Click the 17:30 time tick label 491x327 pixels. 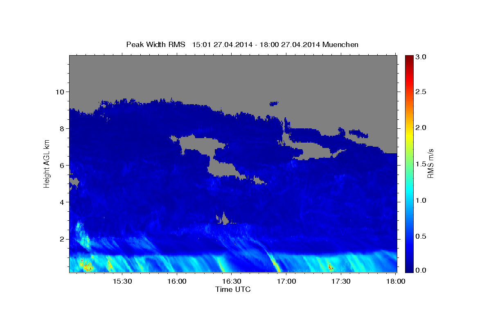pyautogui.click(x=341, y=281)
